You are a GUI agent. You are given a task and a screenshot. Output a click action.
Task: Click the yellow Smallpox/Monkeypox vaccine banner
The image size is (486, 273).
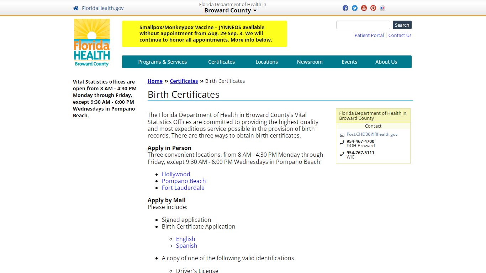205,34
